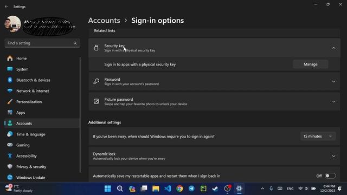Open Wi-Fi network tray icon

[300, 188]
